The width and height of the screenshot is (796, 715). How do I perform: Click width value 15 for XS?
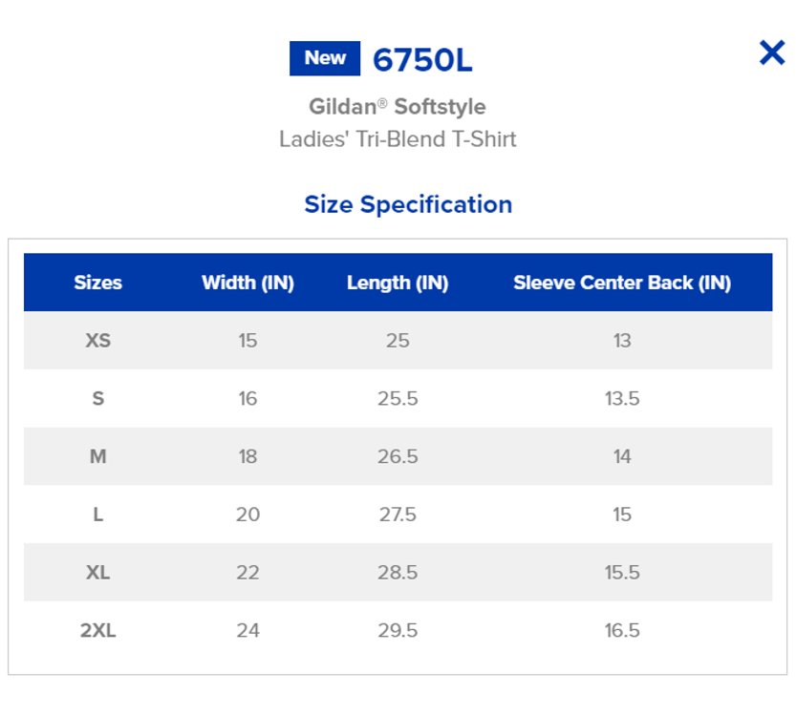pos(247,340)
